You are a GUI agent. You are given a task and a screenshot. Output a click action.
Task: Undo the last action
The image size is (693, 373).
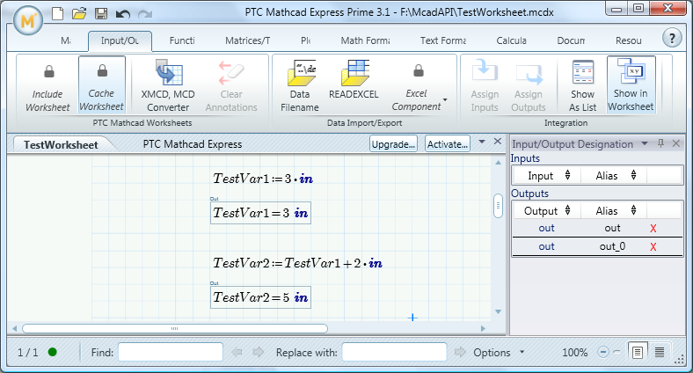[123, 14]
